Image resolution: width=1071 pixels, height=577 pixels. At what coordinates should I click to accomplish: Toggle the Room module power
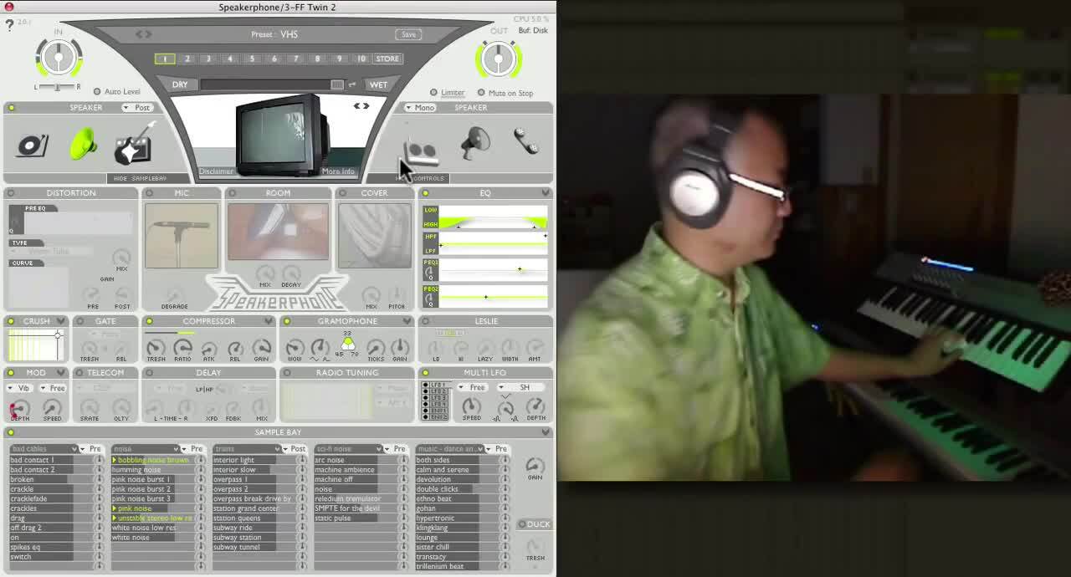(x=232, y=193)
